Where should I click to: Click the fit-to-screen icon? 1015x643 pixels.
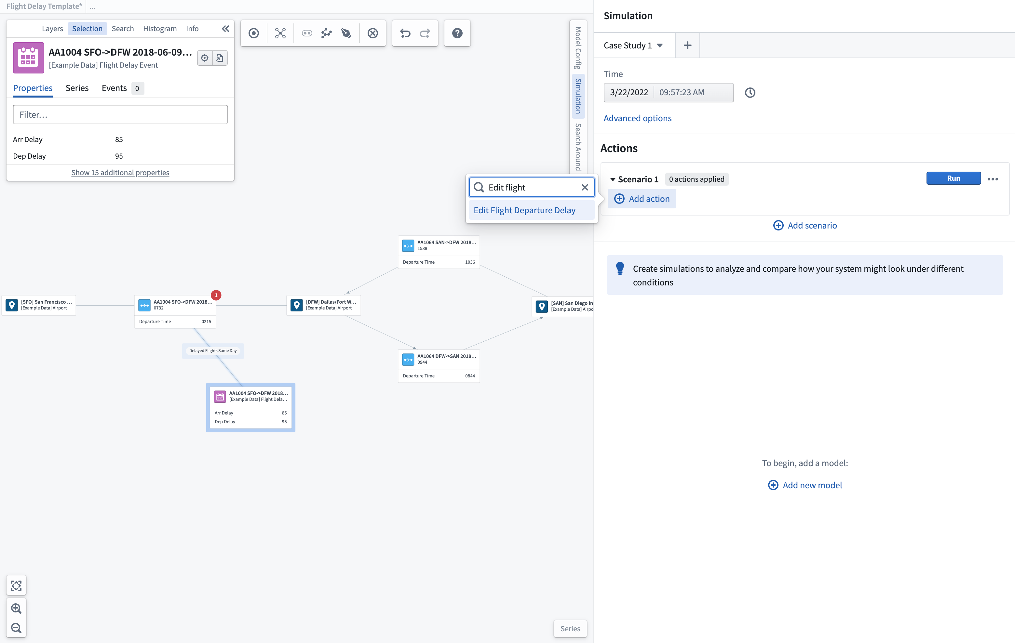17,585
